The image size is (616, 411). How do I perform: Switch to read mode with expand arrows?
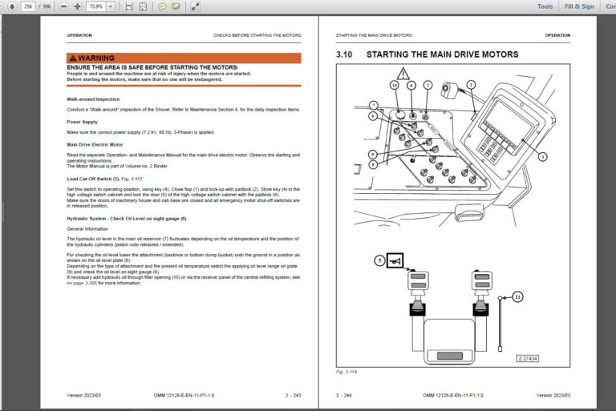click(x=195, y=6)
